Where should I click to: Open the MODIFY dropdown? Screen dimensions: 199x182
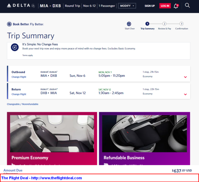coord(127,6)
